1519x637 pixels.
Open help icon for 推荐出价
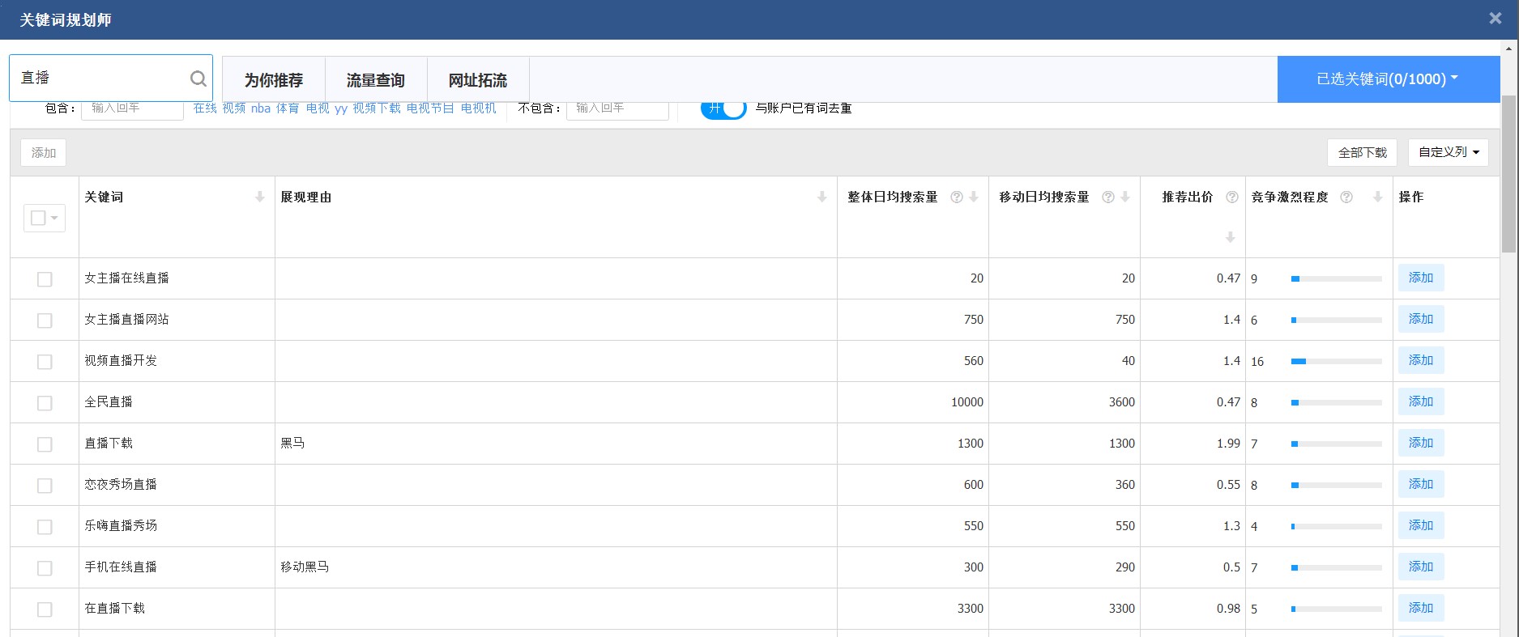(x=1232, y=197)
